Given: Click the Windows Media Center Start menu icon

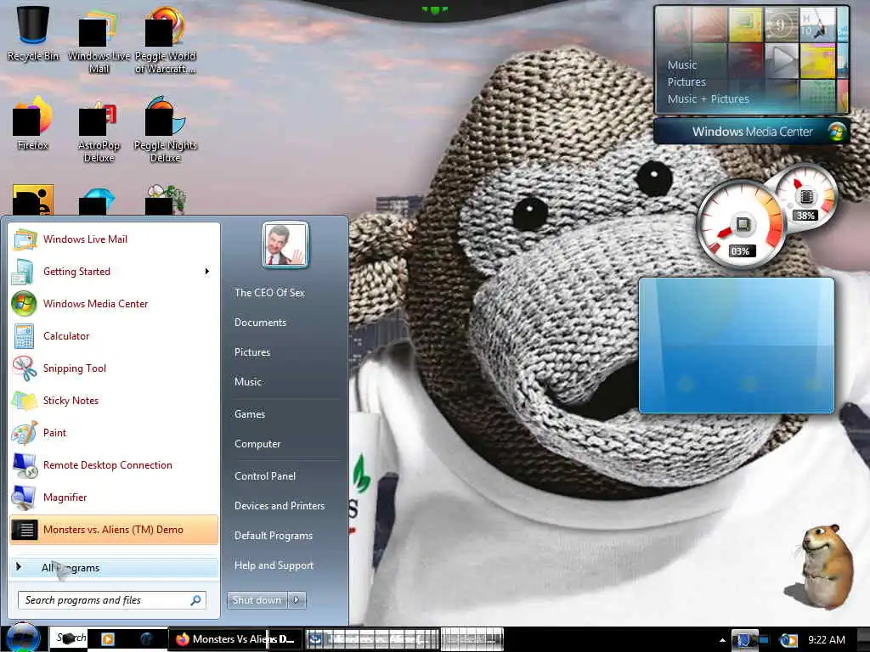Looking at the screenshot, I should pos(25,304).
